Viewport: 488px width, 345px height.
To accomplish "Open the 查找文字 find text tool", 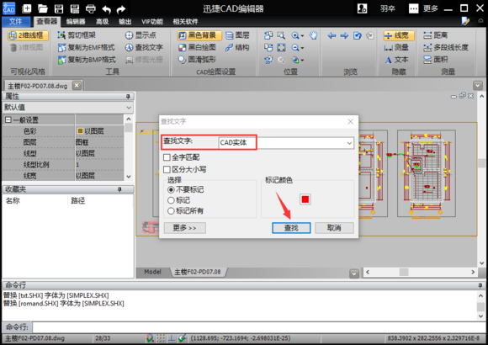I will [x=144, y=47].
